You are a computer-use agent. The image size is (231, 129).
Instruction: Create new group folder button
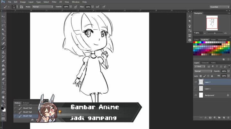pos(219,118)
